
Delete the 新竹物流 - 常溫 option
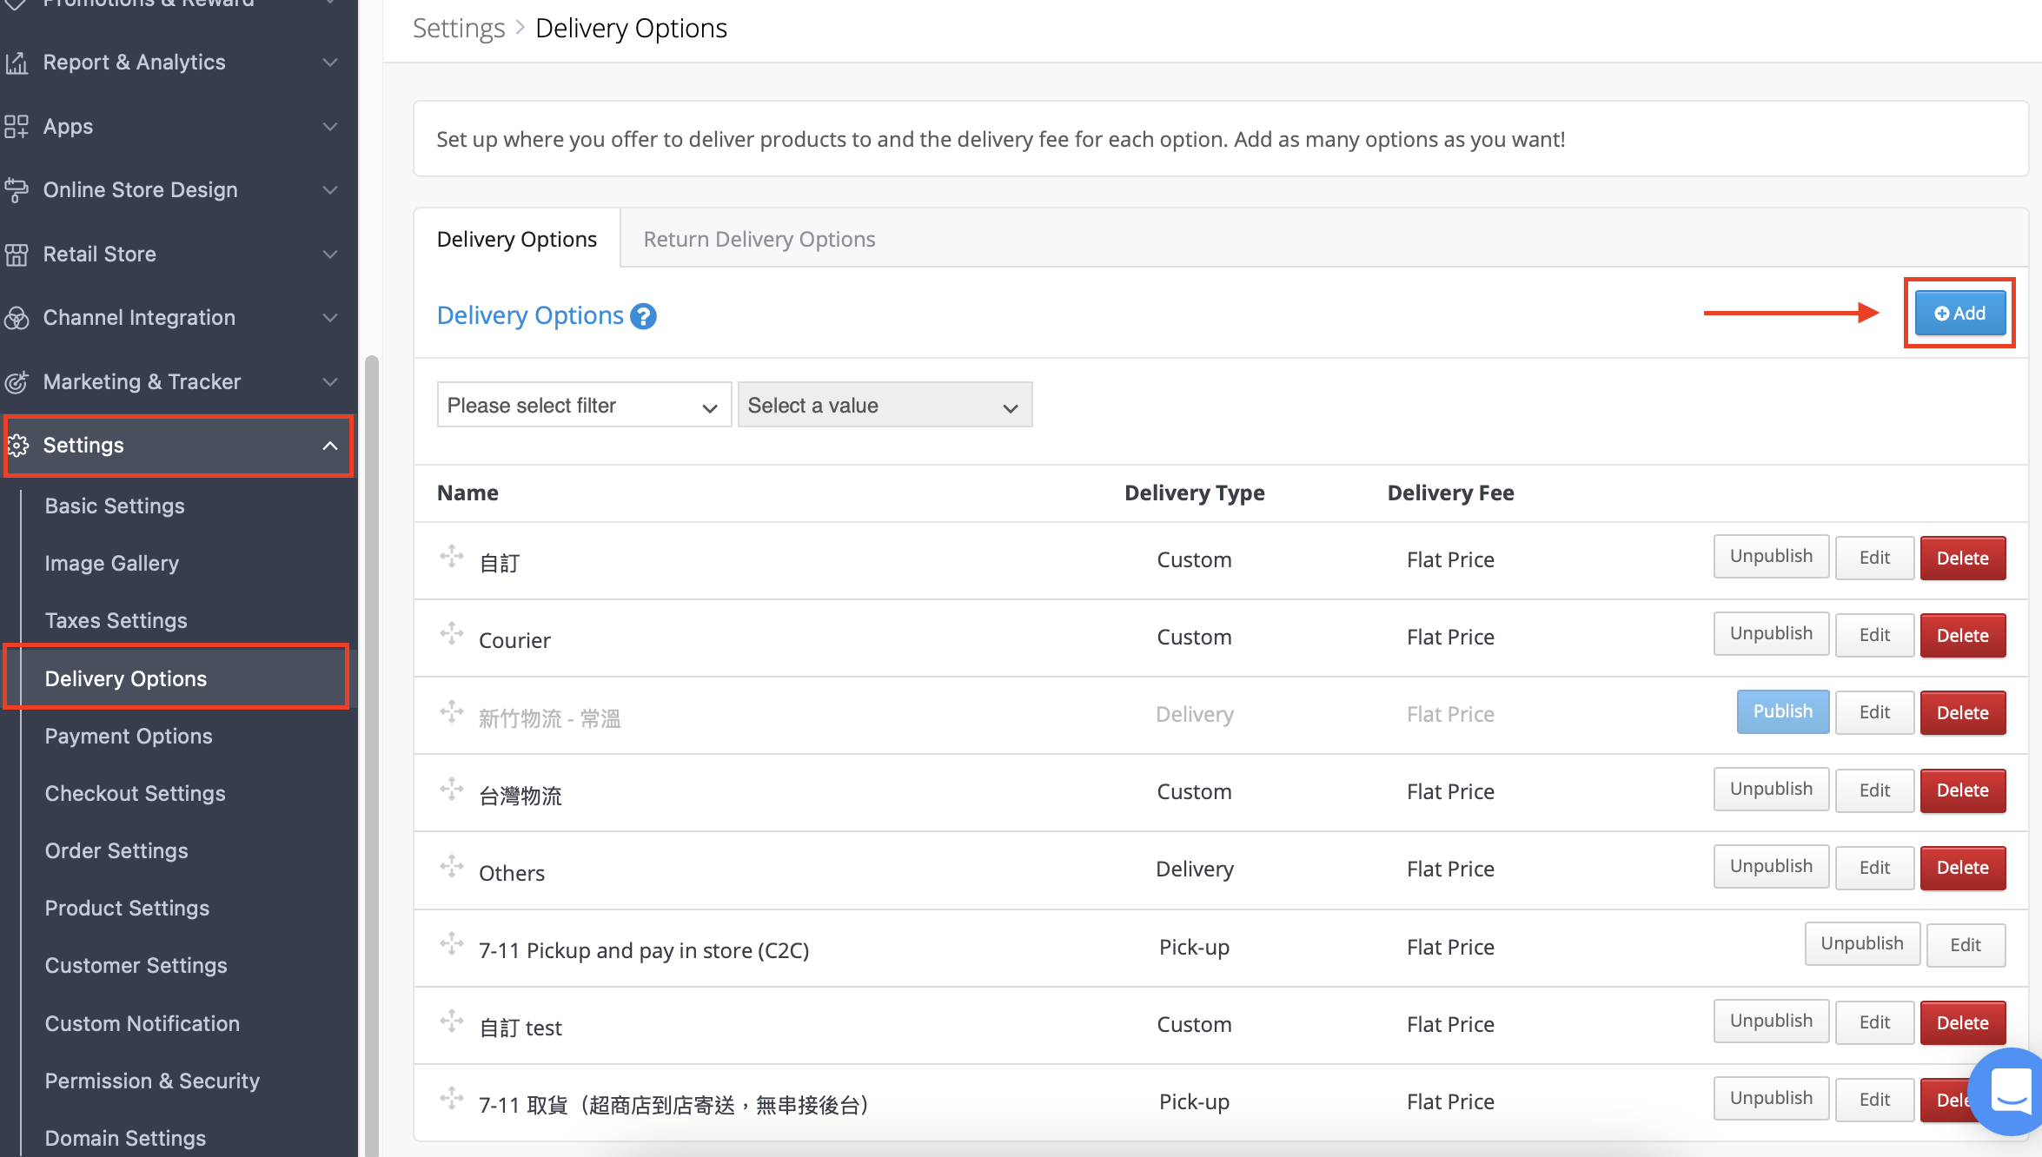(1963, 712)
